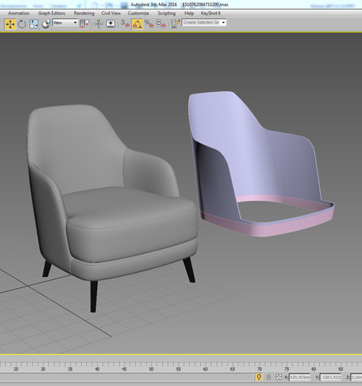
Task: Open the Rendering menu
Action: pos(84,13)
